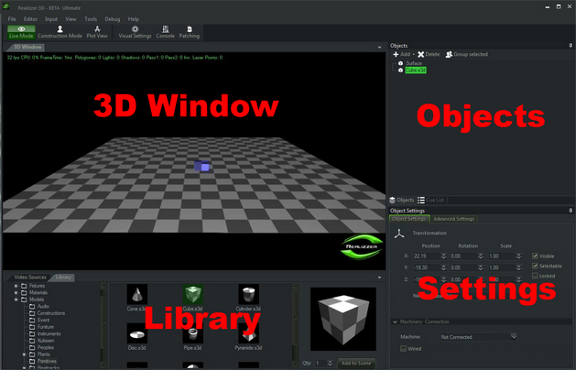Screen dimensions: 576x370
Task: Select Surface in Objects tree
Action: pyautogui.click(x=414, y=63)
